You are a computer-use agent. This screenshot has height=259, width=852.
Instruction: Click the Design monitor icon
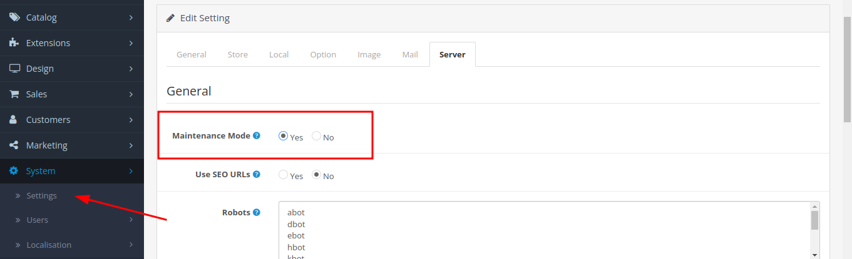pos(14,69)
